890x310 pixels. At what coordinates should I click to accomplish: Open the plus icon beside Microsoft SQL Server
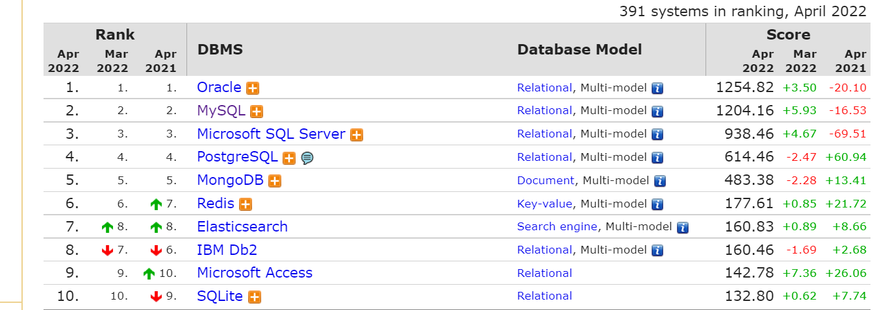pyautogui.click(x=356, y=135)
